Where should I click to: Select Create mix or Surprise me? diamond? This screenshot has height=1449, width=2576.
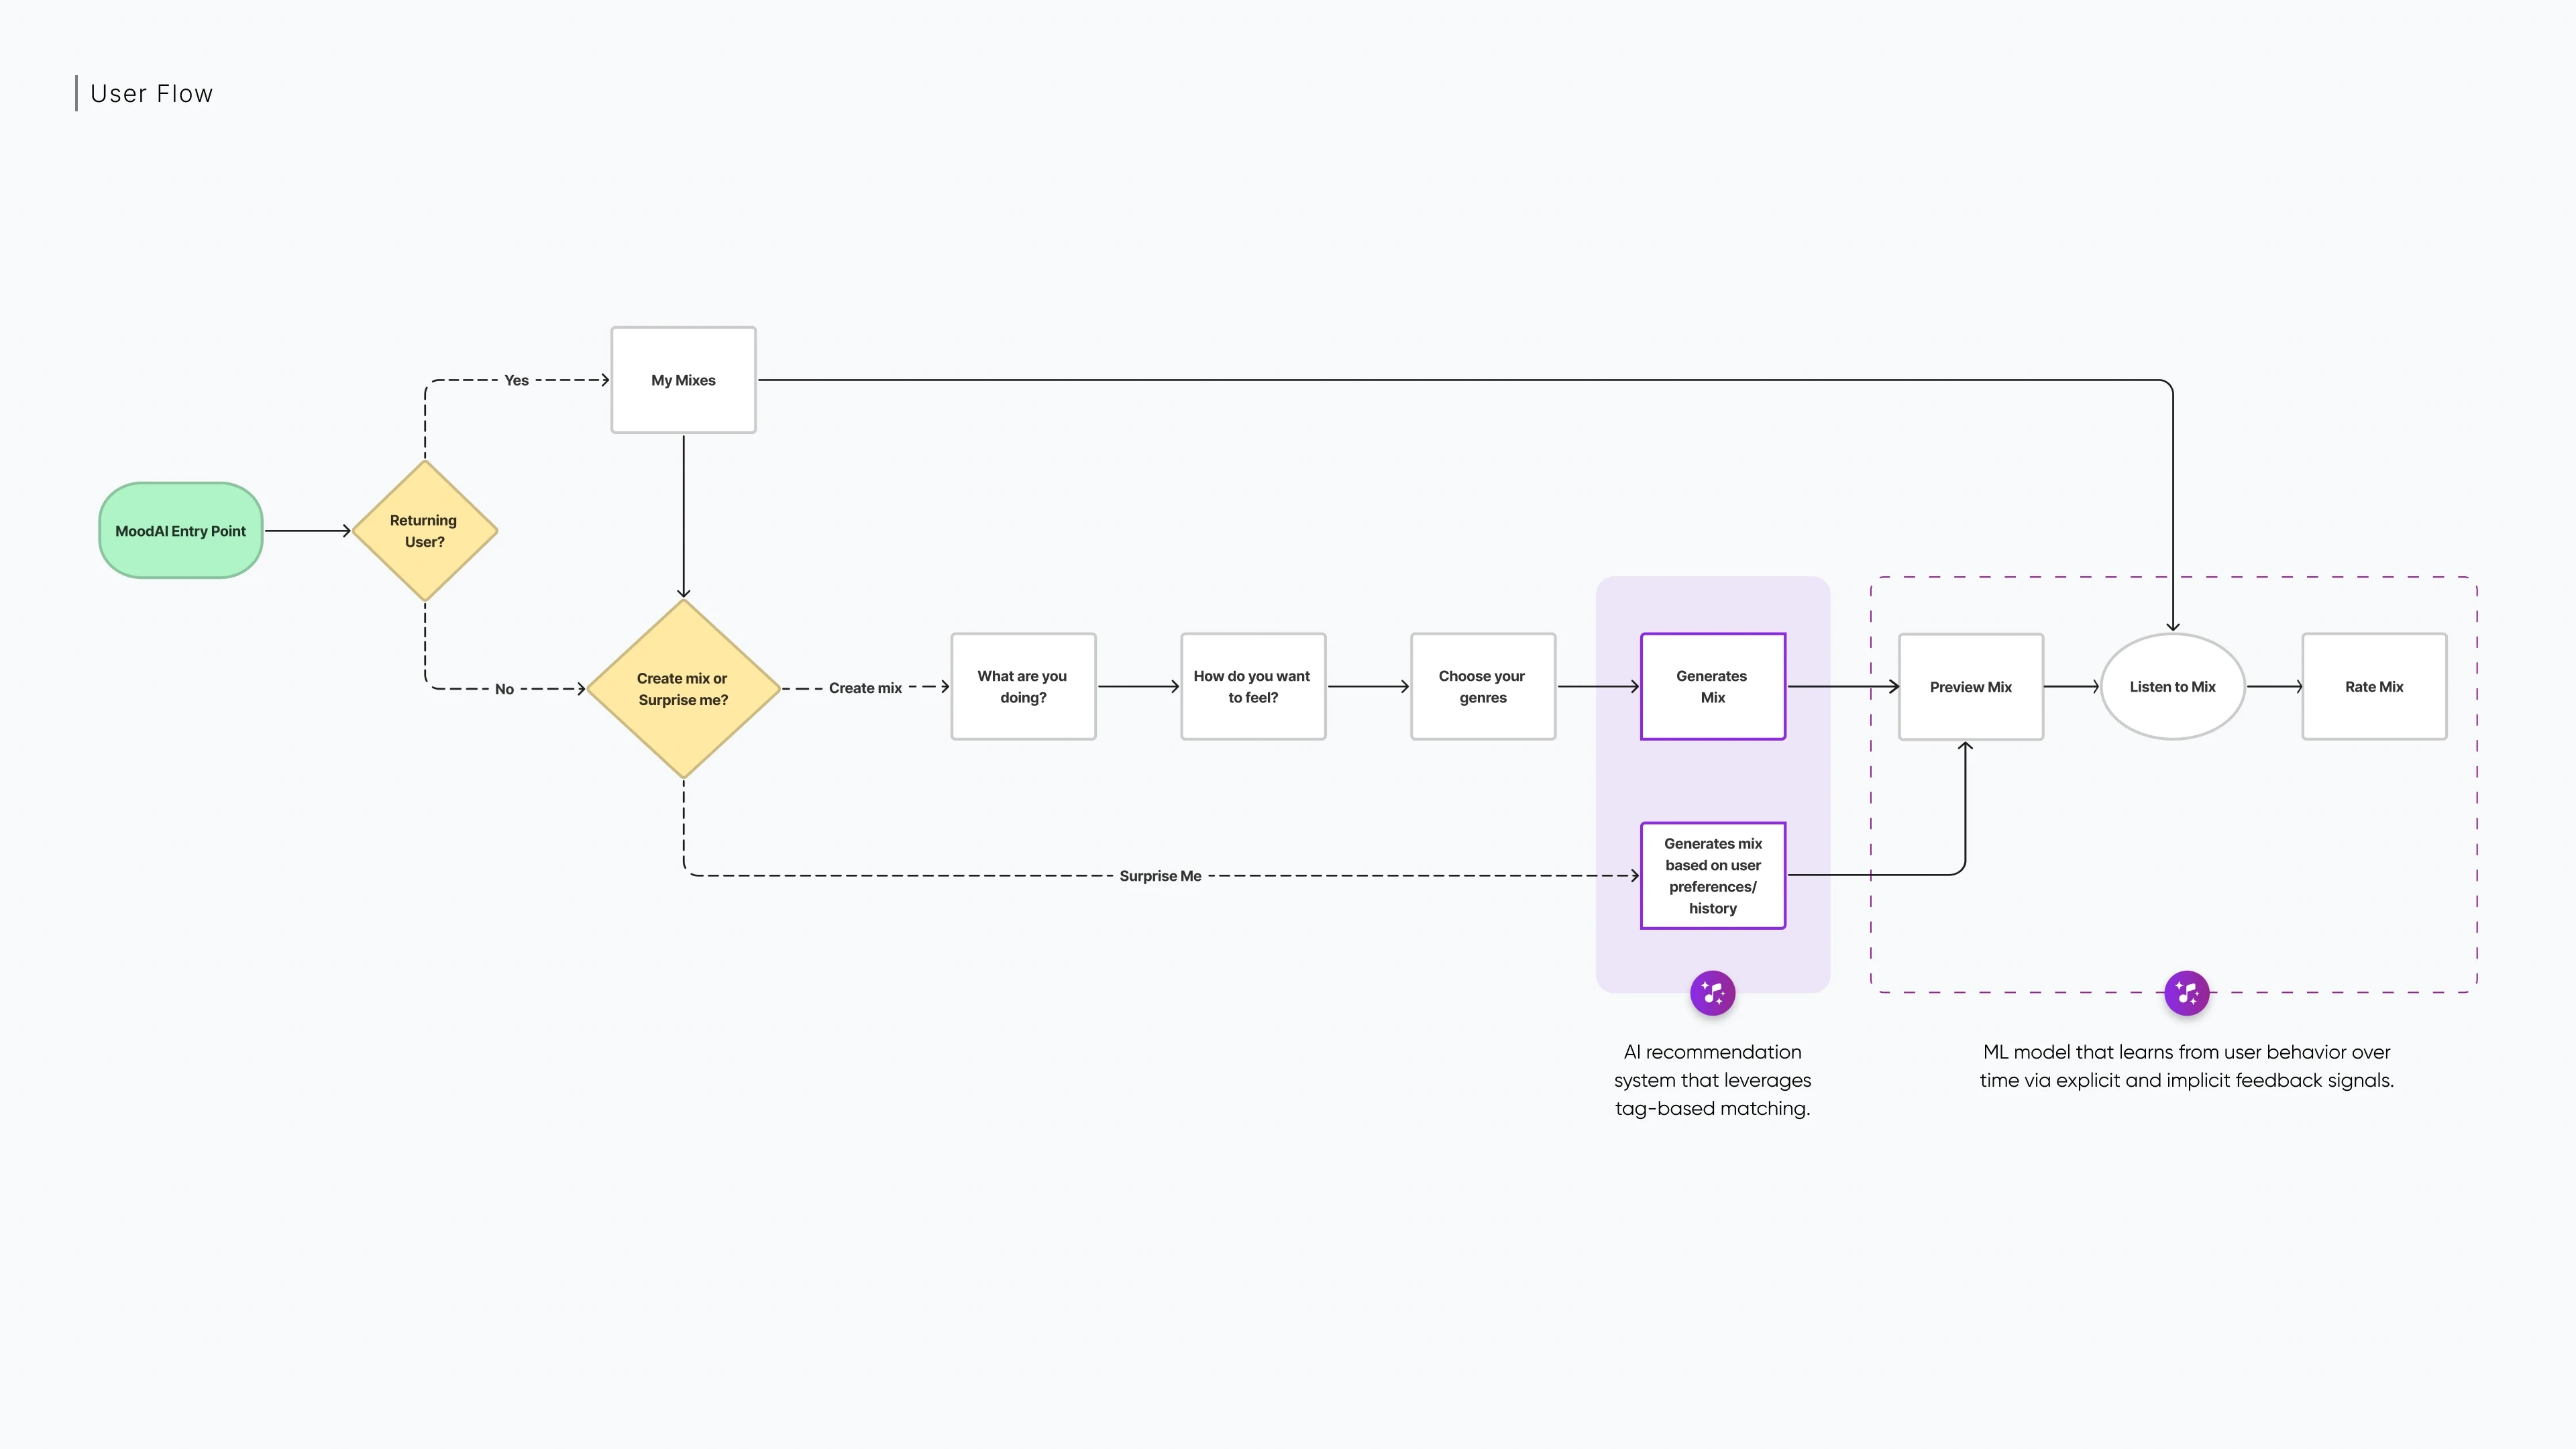683,689
